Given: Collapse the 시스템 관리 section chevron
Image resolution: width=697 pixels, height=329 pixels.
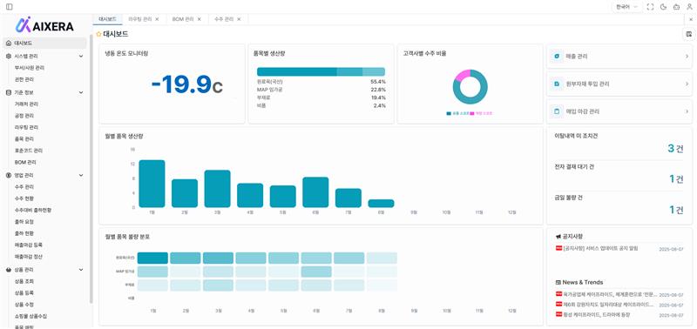Looking at the screenshot, I should 81,57.
